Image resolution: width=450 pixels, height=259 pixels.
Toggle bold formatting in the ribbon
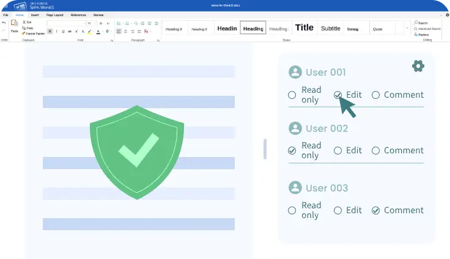[x=50, y=31]
